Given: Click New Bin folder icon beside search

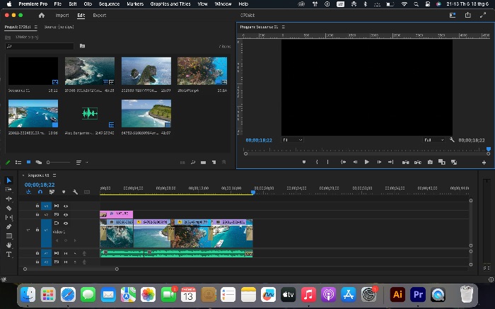Looking at the screenshot, I should coord(83,46).
